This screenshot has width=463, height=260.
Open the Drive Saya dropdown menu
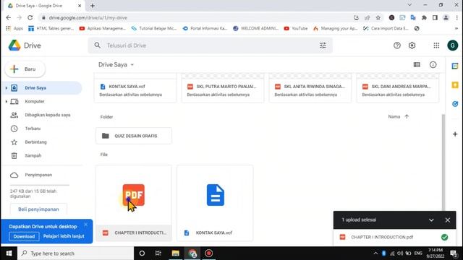132,64
